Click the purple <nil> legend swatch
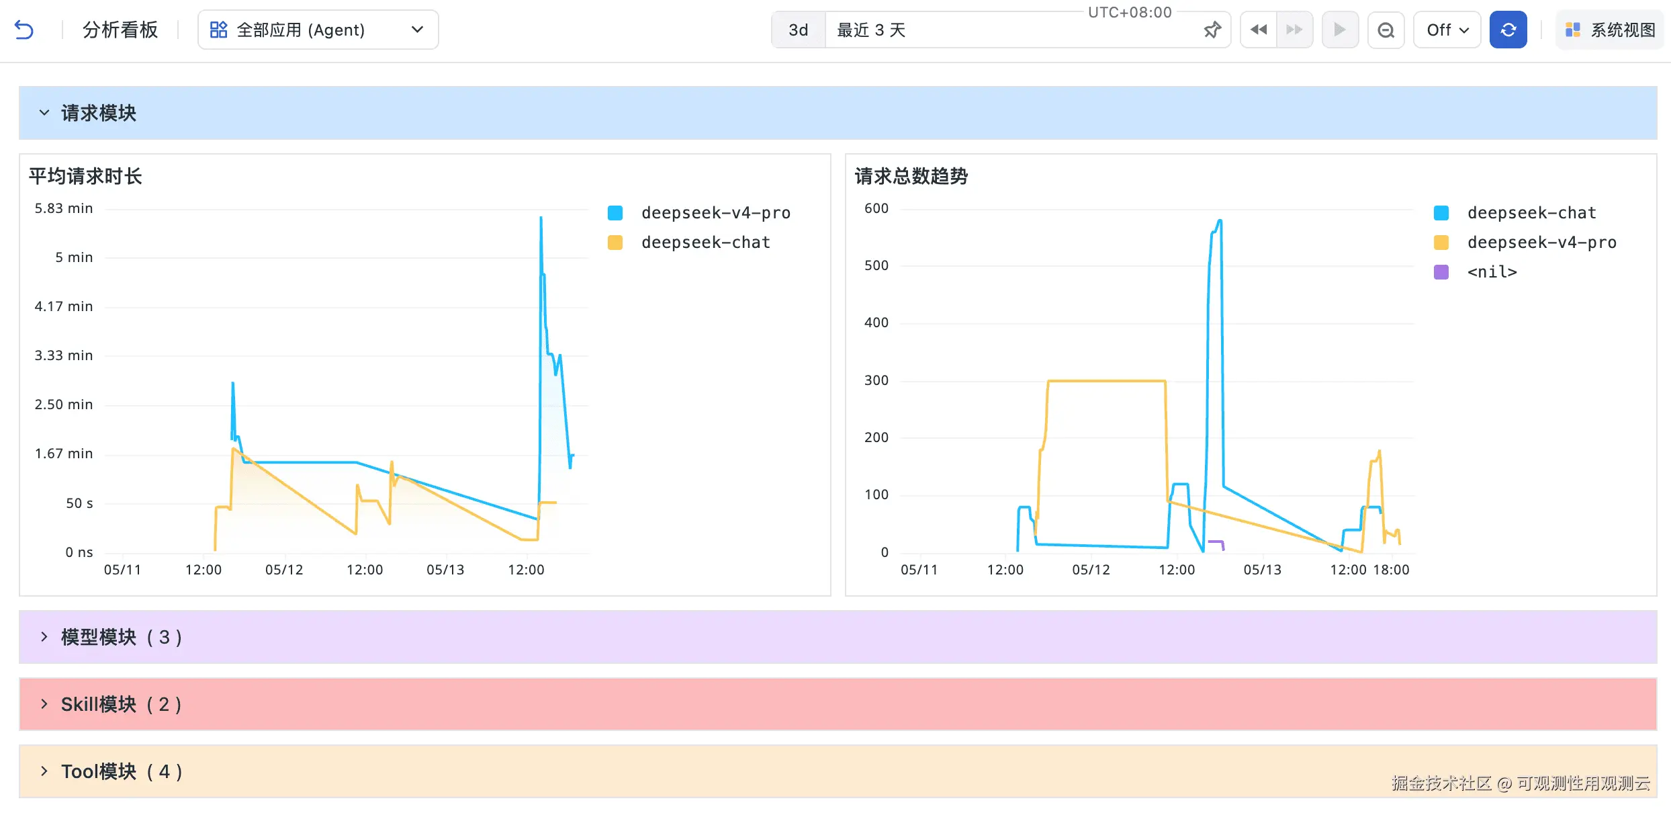The image size is (1671, 813). (1441, 272)
